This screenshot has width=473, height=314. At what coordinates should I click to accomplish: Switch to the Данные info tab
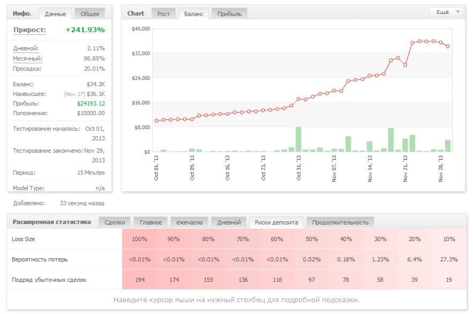[56, 14]
